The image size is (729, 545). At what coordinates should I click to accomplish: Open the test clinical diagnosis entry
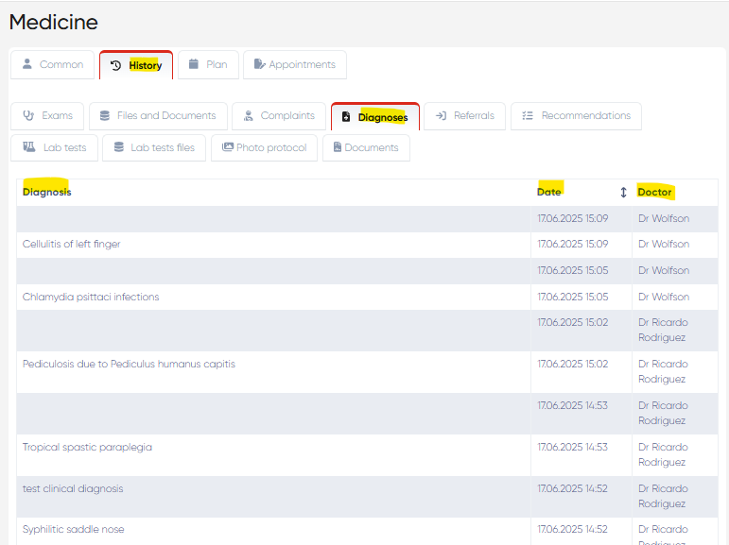tap(73, 489)
